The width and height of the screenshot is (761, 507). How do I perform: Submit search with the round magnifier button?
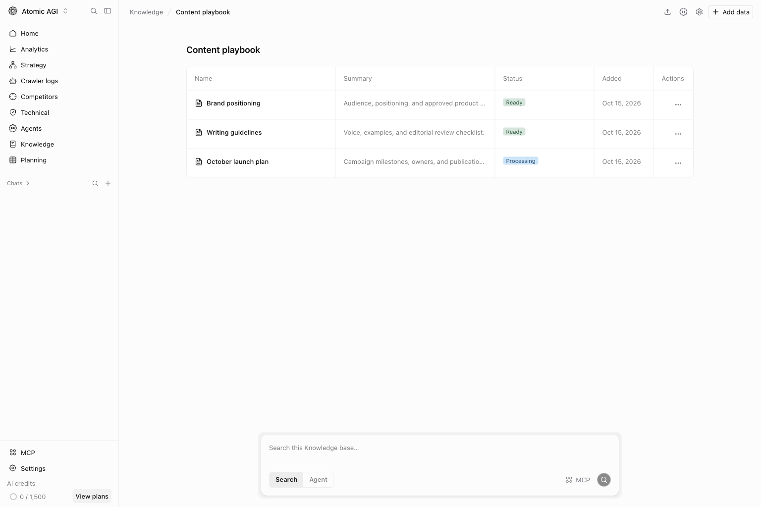[603, 480]
